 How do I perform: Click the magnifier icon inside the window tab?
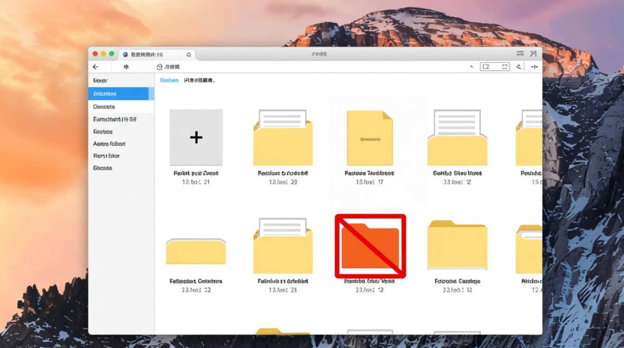pos(188,55)
